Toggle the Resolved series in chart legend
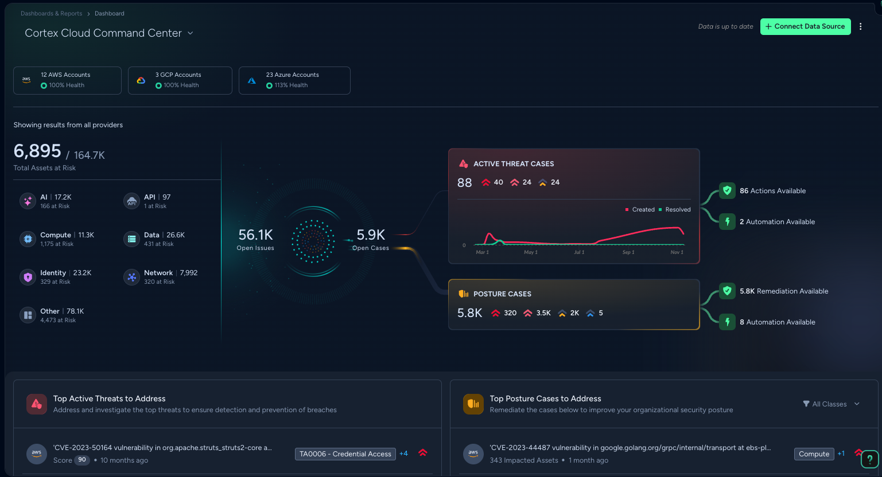This screenshot has height=477, width=882. (675, 210)
